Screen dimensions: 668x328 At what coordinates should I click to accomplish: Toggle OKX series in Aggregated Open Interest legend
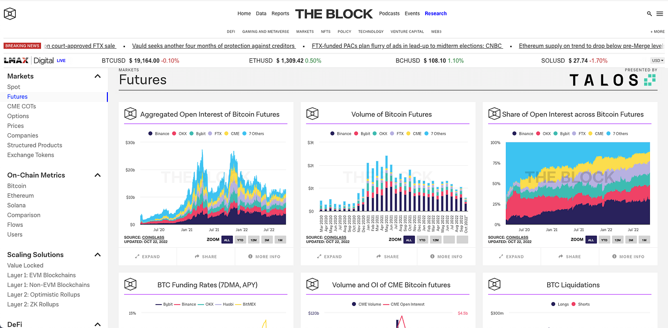(x=179, y=134)
